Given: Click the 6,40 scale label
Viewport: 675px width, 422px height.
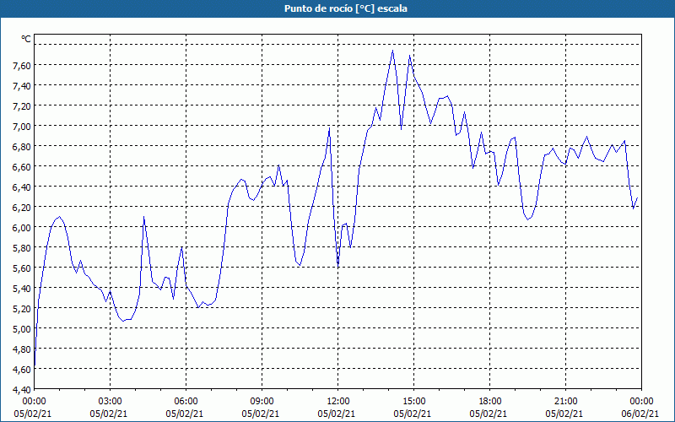Looking at the screenshot, I should pos(23,187).
